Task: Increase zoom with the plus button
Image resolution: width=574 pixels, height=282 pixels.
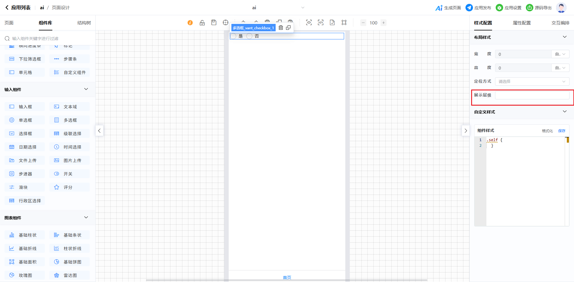Action: click(x=384, y=23)
